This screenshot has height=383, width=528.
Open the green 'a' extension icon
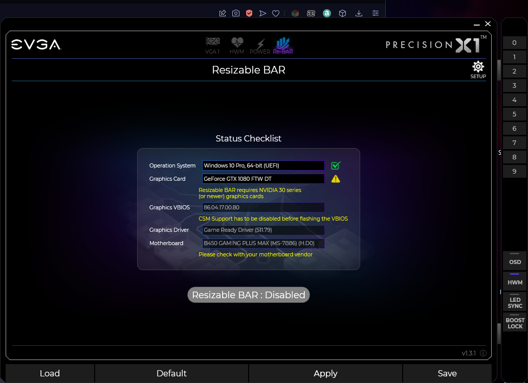tap(327, 13)
